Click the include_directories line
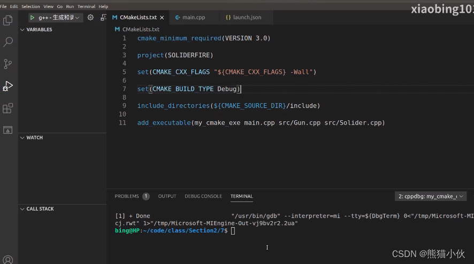474x264 pixels. tap(228, 106)
